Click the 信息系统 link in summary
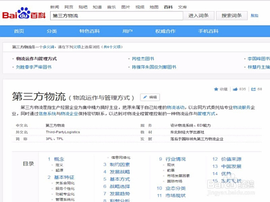This screenshot has height=202, width=270. 48,114
